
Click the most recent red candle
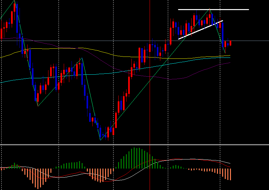[230, 43]
